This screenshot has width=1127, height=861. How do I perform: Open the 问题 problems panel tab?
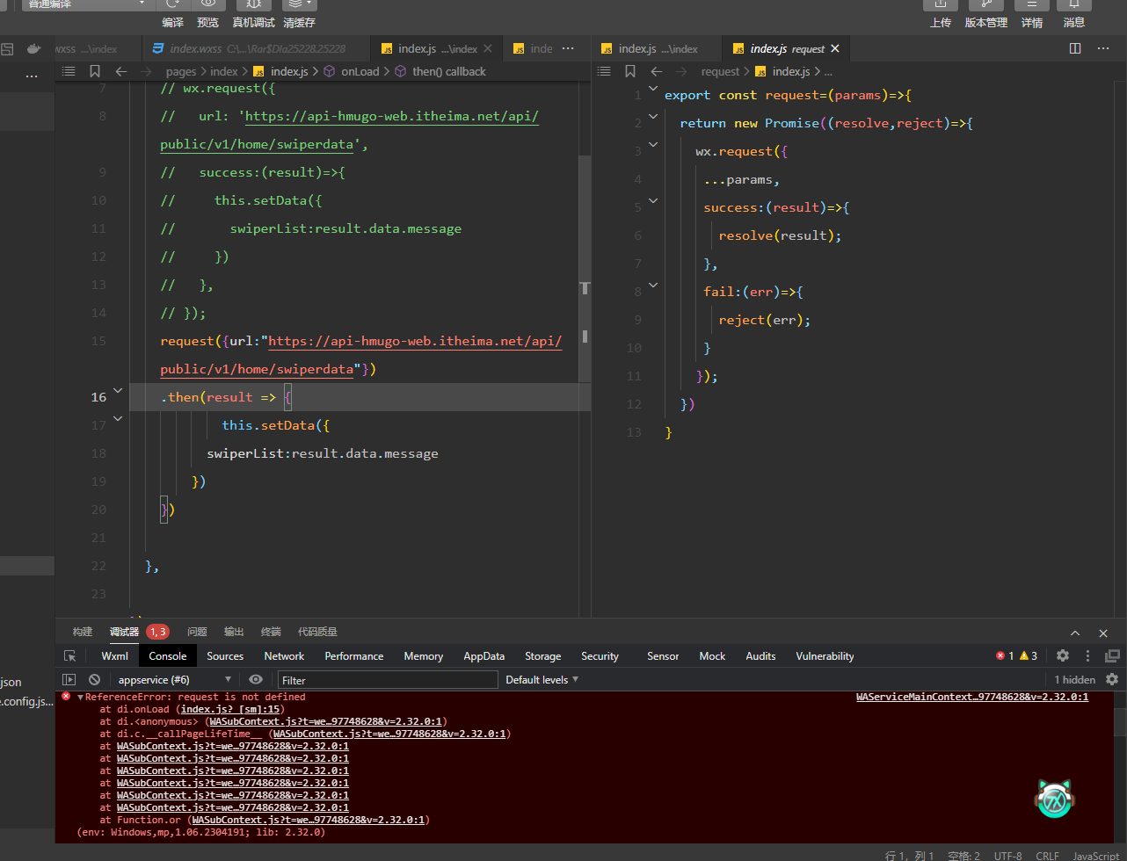[197, 632]
